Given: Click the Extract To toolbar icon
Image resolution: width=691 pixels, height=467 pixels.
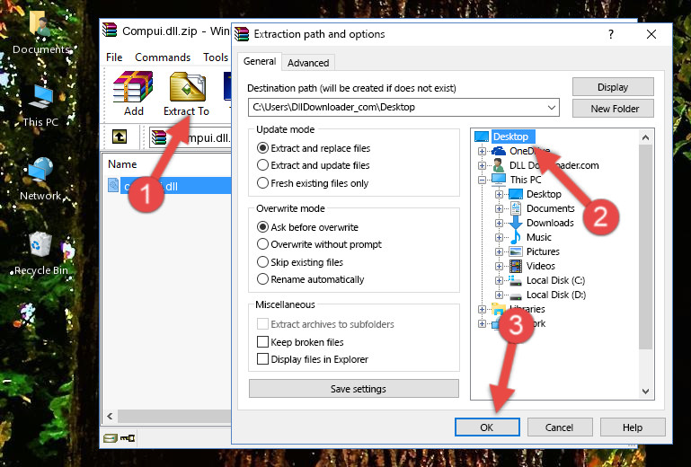Looking at the screenshot, I should [x=186, y=93].
